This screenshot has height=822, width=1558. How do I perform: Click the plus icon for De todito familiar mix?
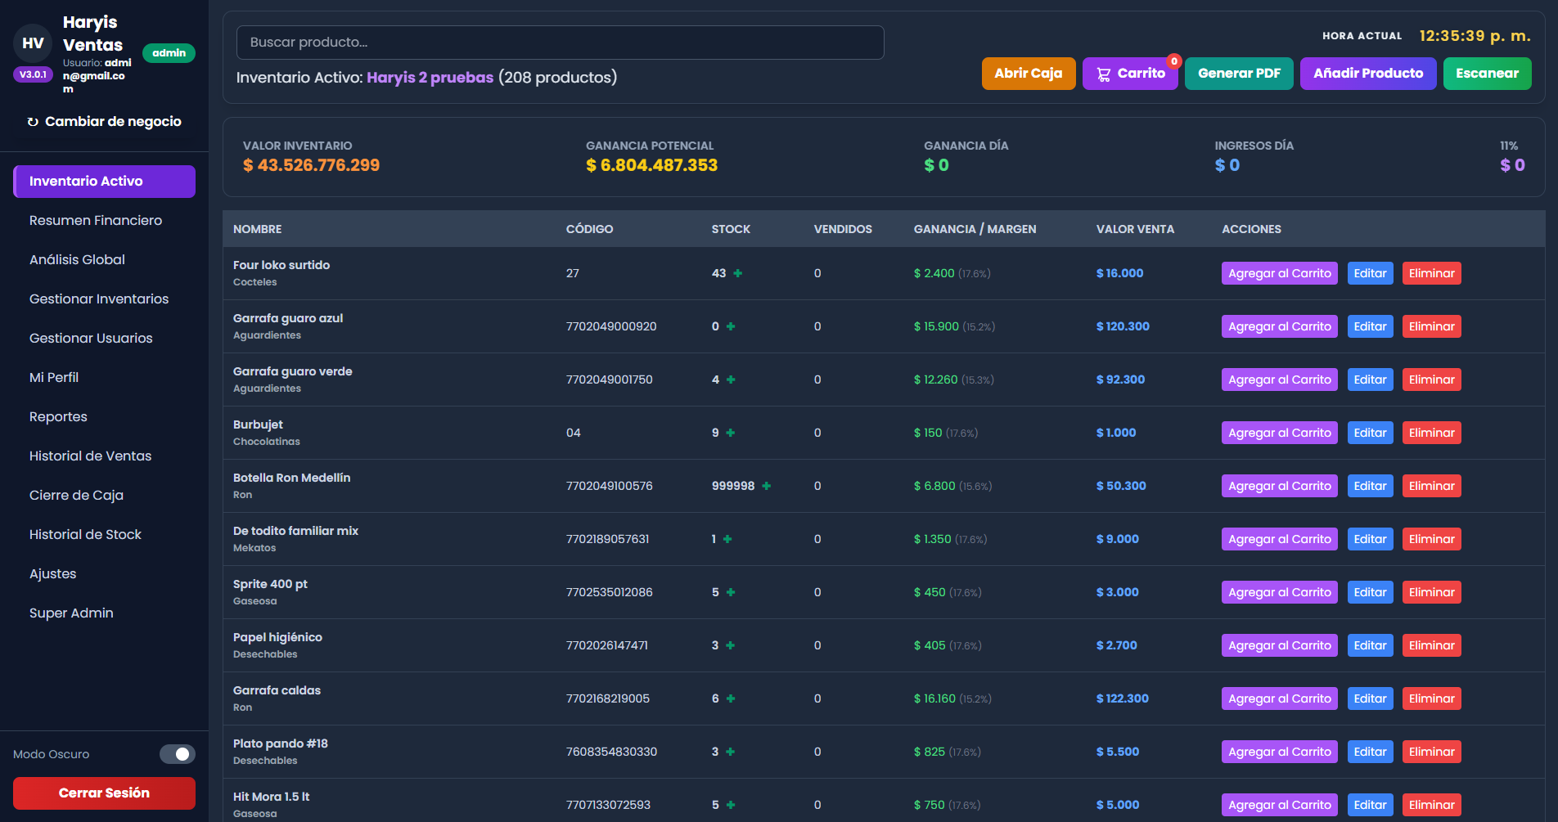pos(727,539)
